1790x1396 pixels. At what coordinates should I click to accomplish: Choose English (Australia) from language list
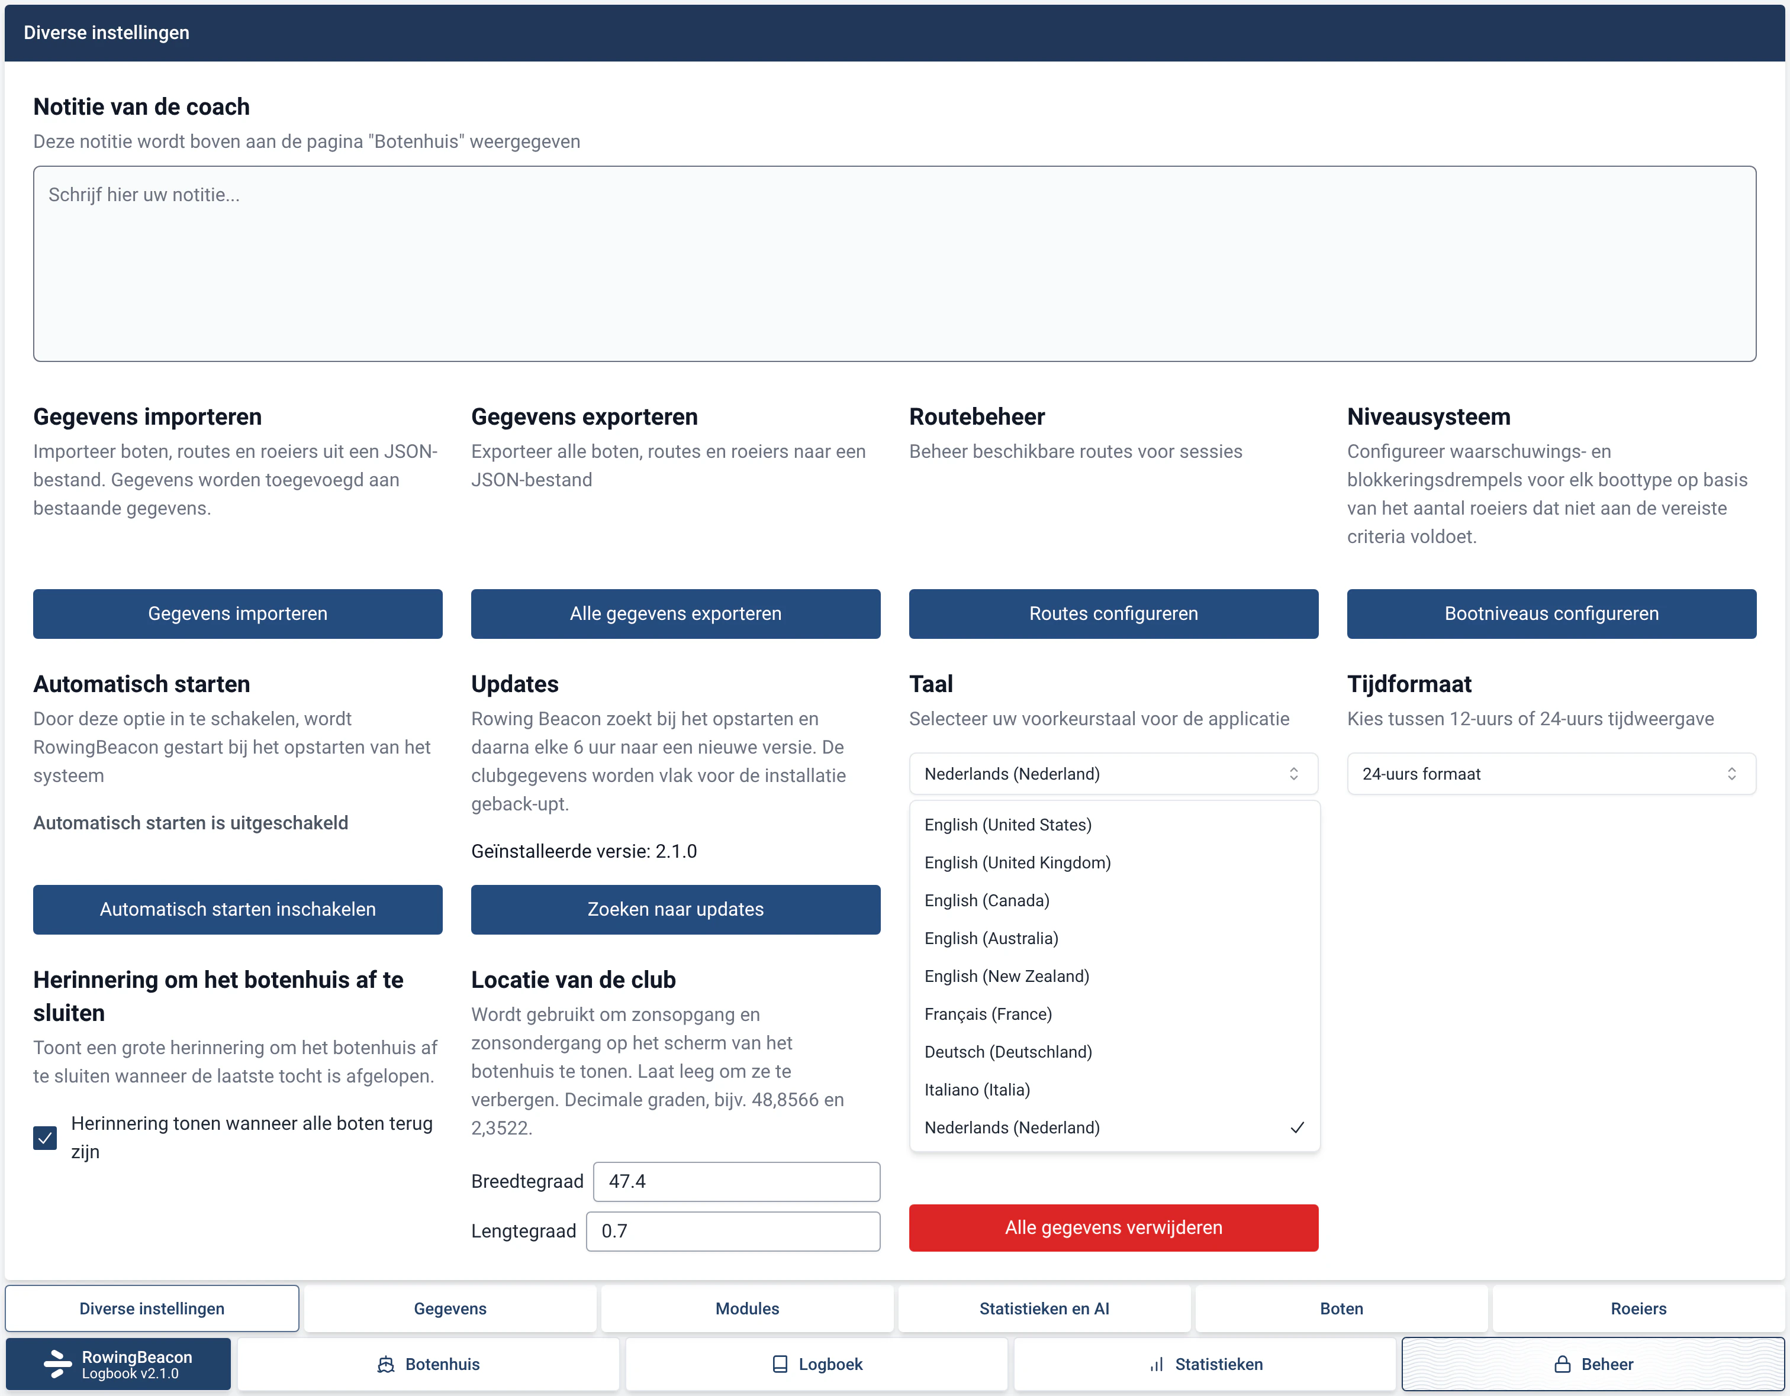coord(1114,938)
